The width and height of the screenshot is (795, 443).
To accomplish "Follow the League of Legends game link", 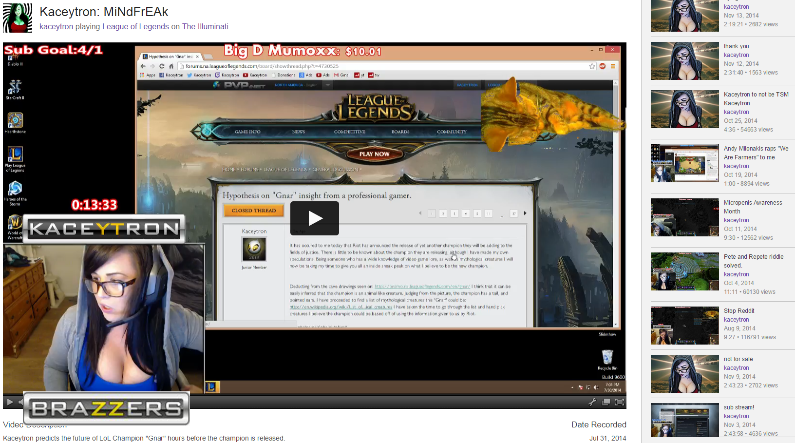I will (x=135, y=27).
